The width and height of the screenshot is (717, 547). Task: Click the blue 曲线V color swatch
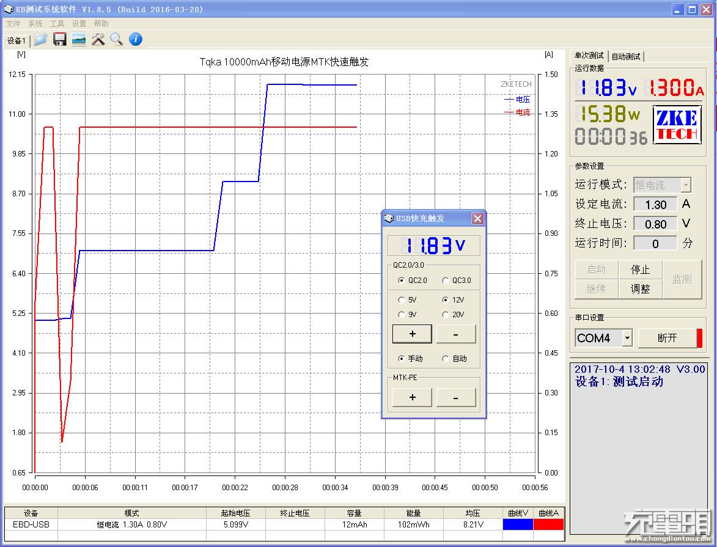(518, 524)
